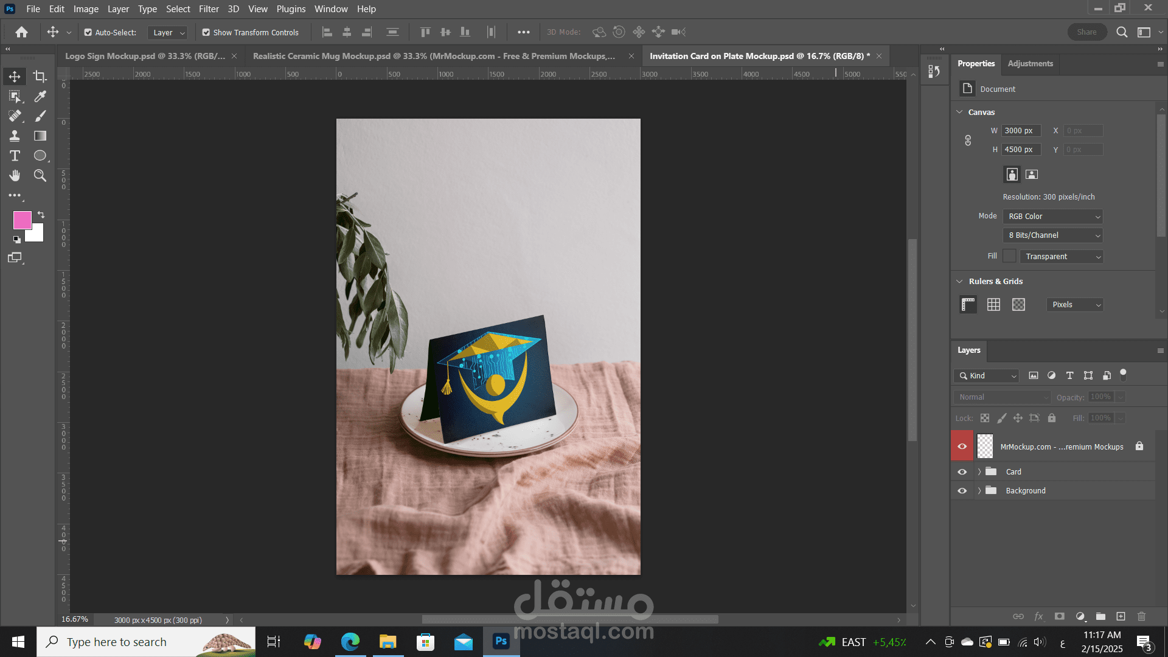This screenshot has width=1168, height=657.
Task: Uncheck Show Transform Controls
Action: (x=206, y=32)
